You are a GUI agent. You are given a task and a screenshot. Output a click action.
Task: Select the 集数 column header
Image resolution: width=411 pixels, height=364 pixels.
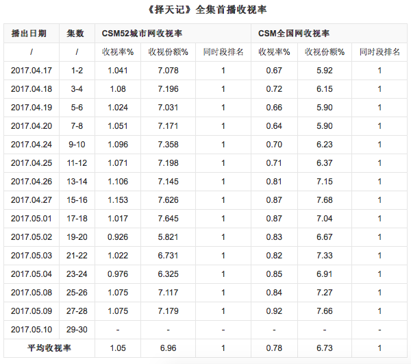coord(76,33)
